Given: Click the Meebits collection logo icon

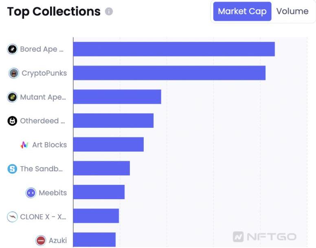Looking at the screenshot, I should point(31,193).
